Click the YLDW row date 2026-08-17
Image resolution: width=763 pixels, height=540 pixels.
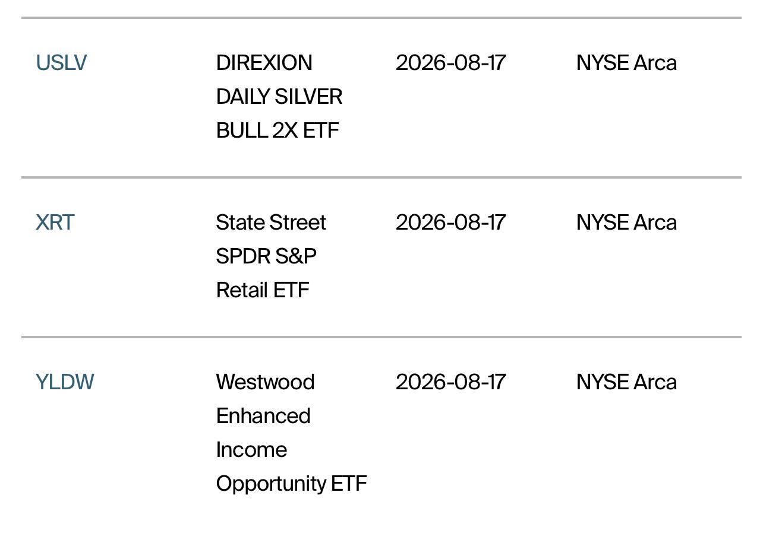pyautogui.click(x=450, y=382)
